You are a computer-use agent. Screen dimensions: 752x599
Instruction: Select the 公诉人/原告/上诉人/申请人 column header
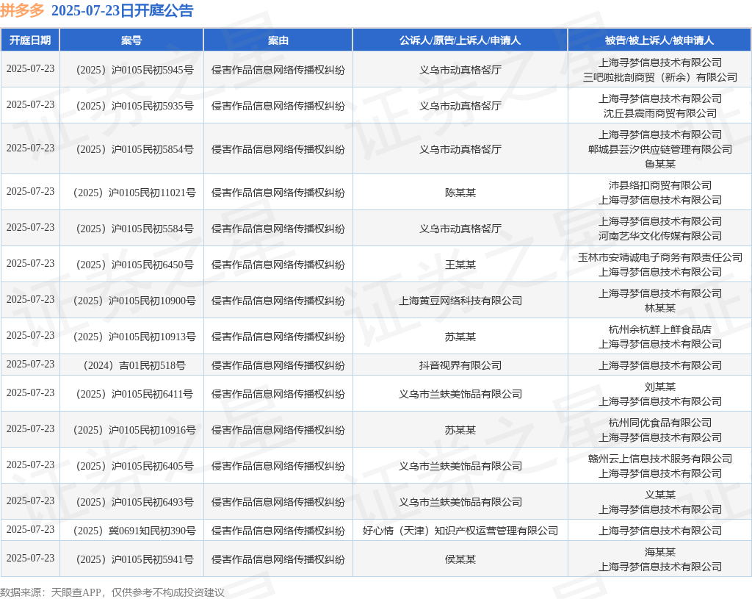coord(460,40)
